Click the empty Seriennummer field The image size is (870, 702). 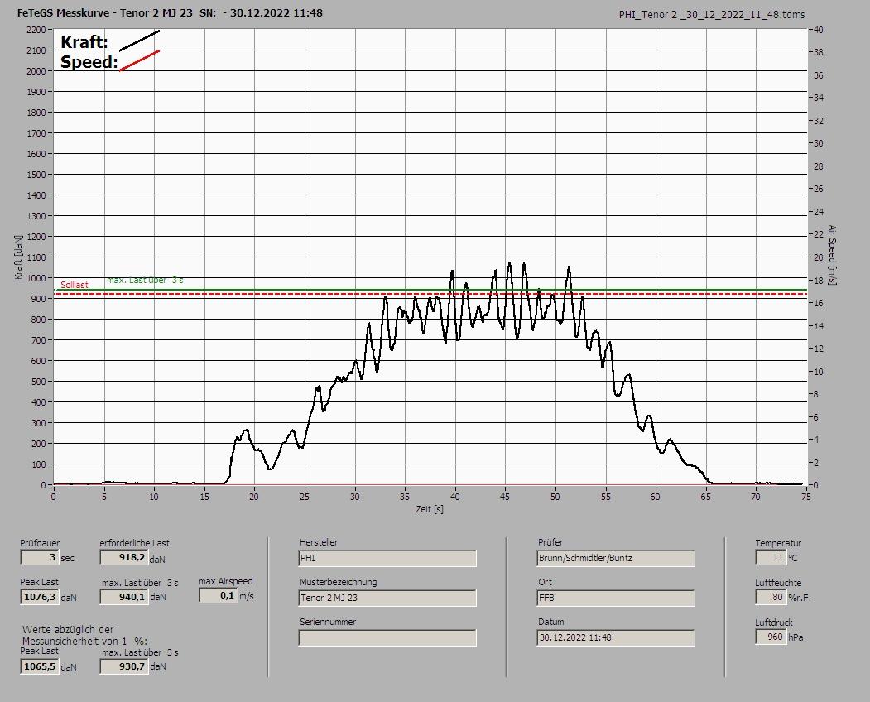387,637
